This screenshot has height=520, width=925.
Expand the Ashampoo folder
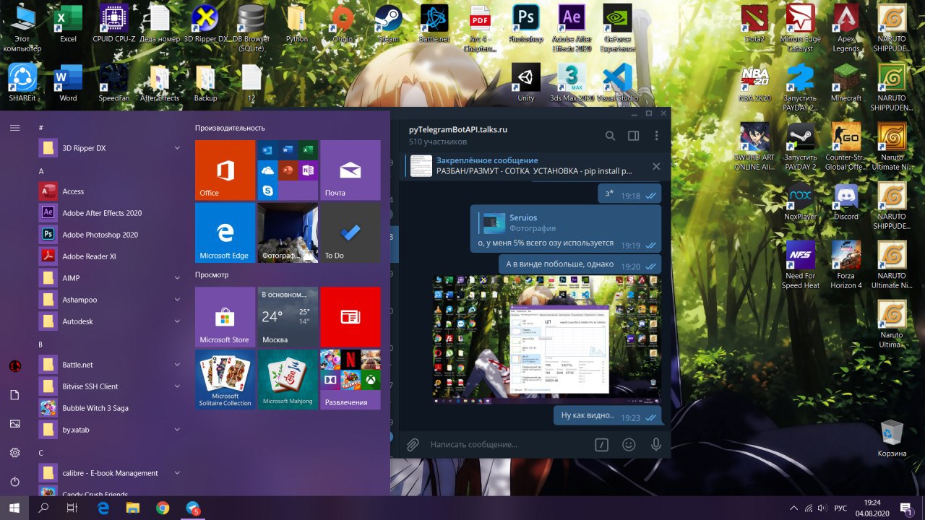click(x=110, y=300)
